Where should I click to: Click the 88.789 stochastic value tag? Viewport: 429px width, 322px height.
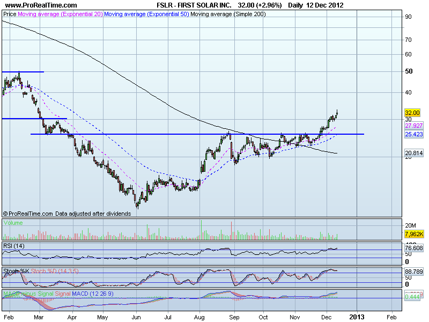(413, 272)
